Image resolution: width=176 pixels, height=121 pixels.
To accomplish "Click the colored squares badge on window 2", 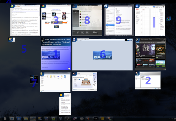I will pos(137,73).
